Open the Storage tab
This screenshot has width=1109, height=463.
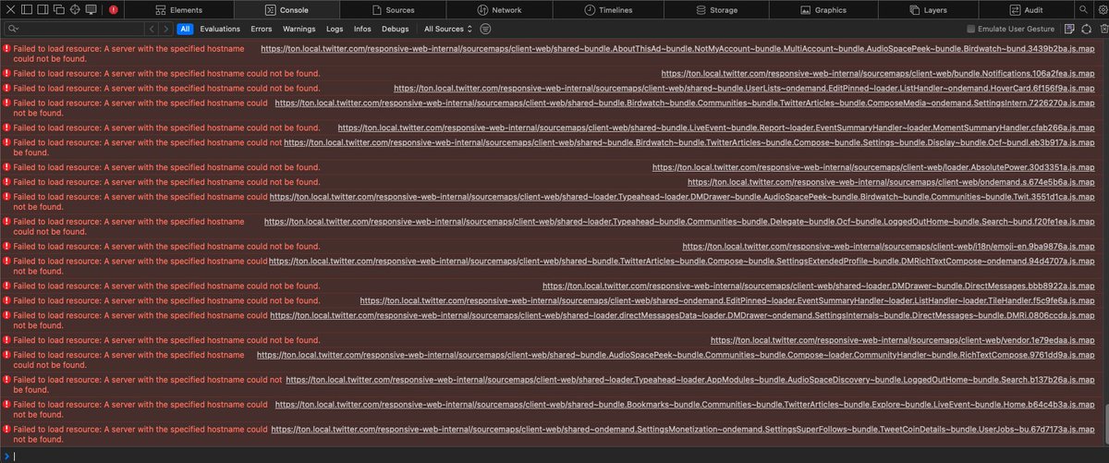click(715, 10)
